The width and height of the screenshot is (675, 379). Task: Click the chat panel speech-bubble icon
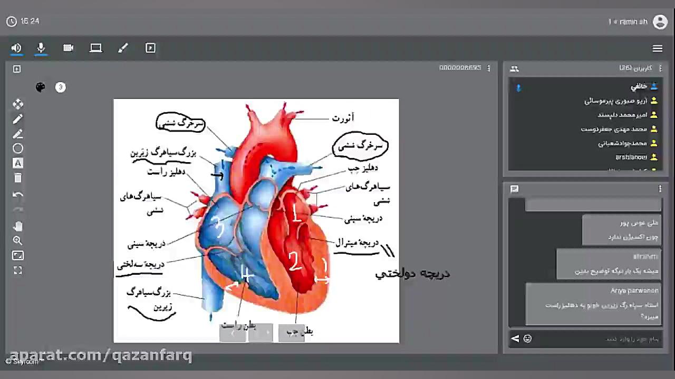click(x=514, y=189)
